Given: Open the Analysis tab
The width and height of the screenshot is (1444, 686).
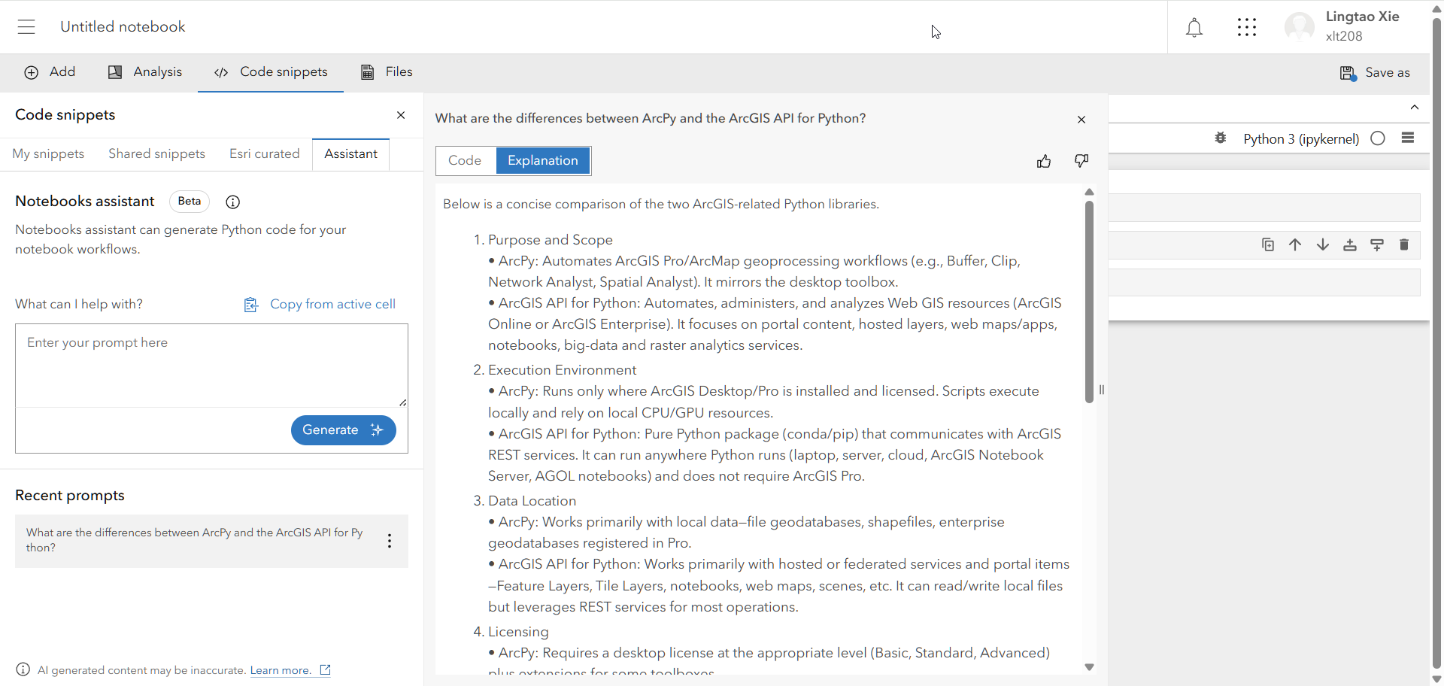Looking at the screenshot, I should (145, 72).
